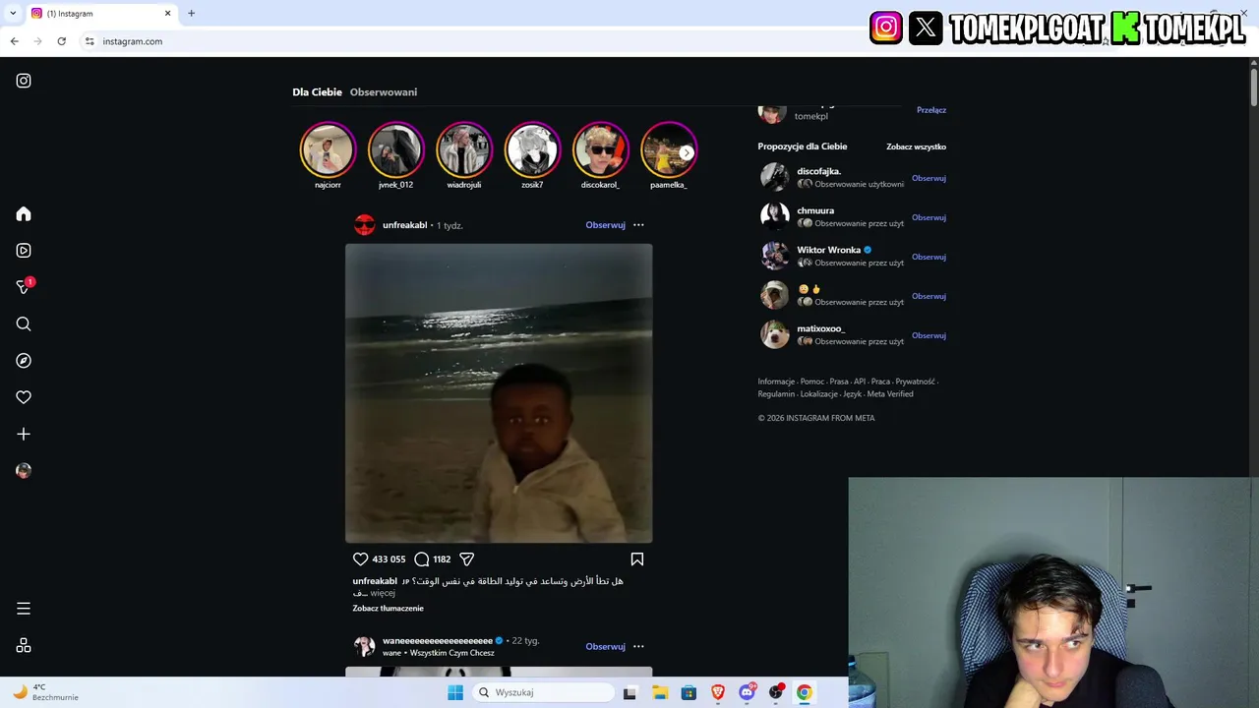Screen dimensions: 1259x708
Task: Click the page vertical scrollbar thumb
Action: [x=1254, y=87]
